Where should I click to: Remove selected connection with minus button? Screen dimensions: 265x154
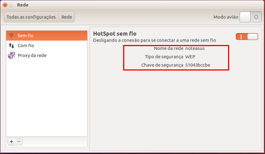(x=19, y=141)
